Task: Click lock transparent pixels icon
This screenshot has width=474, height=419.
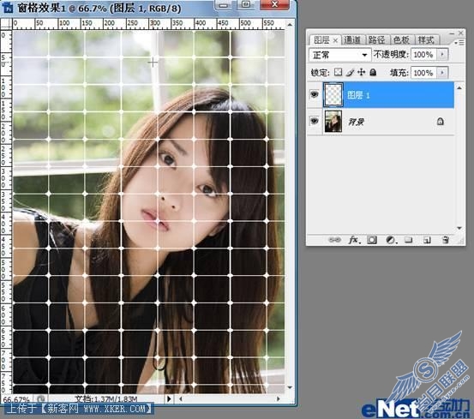Action: click(339, 72)
